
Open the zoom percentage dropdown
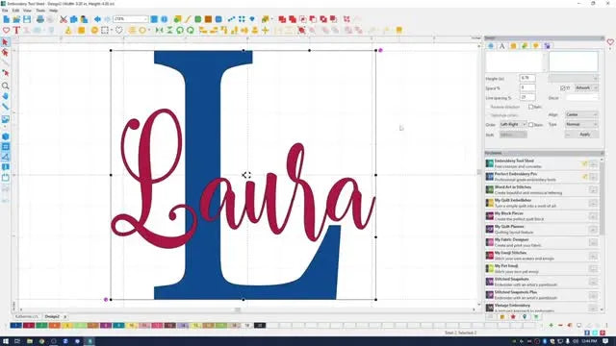(145, 19)
